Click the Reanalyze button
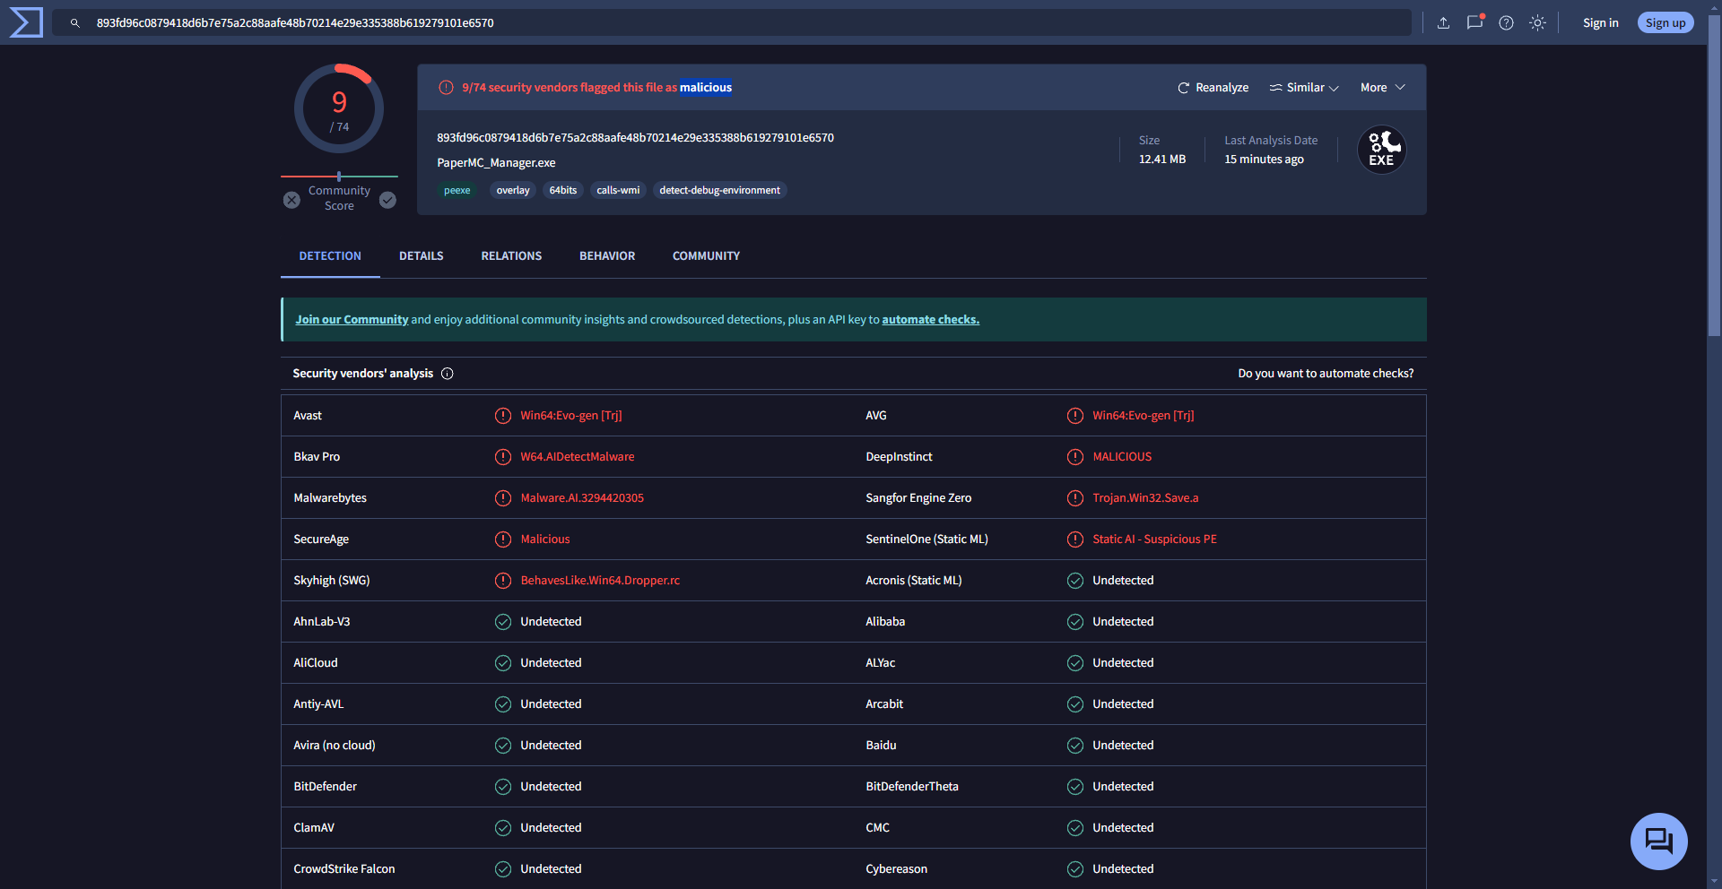Viewport: 1722px width, 889px height. pyautogui.click(x=1213, y=88)
